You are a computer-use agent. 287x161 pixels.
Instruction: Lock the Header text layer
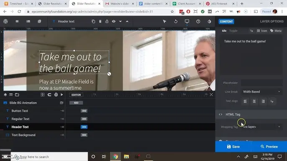click(x=107, y=21)
